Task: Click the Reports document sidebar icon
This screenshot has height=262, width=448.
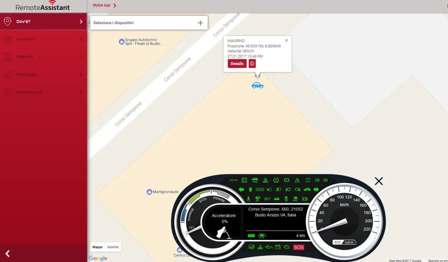Action: (x=7, y=57)
